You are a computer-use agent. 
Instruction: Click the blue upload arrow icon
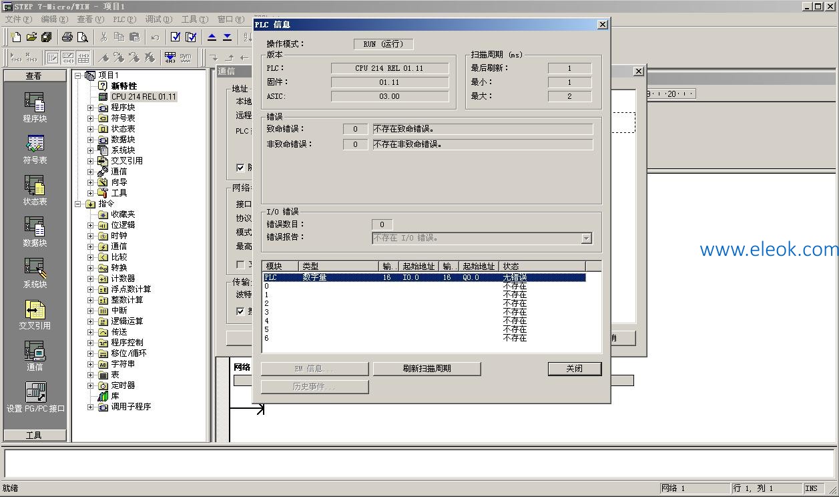212,37
